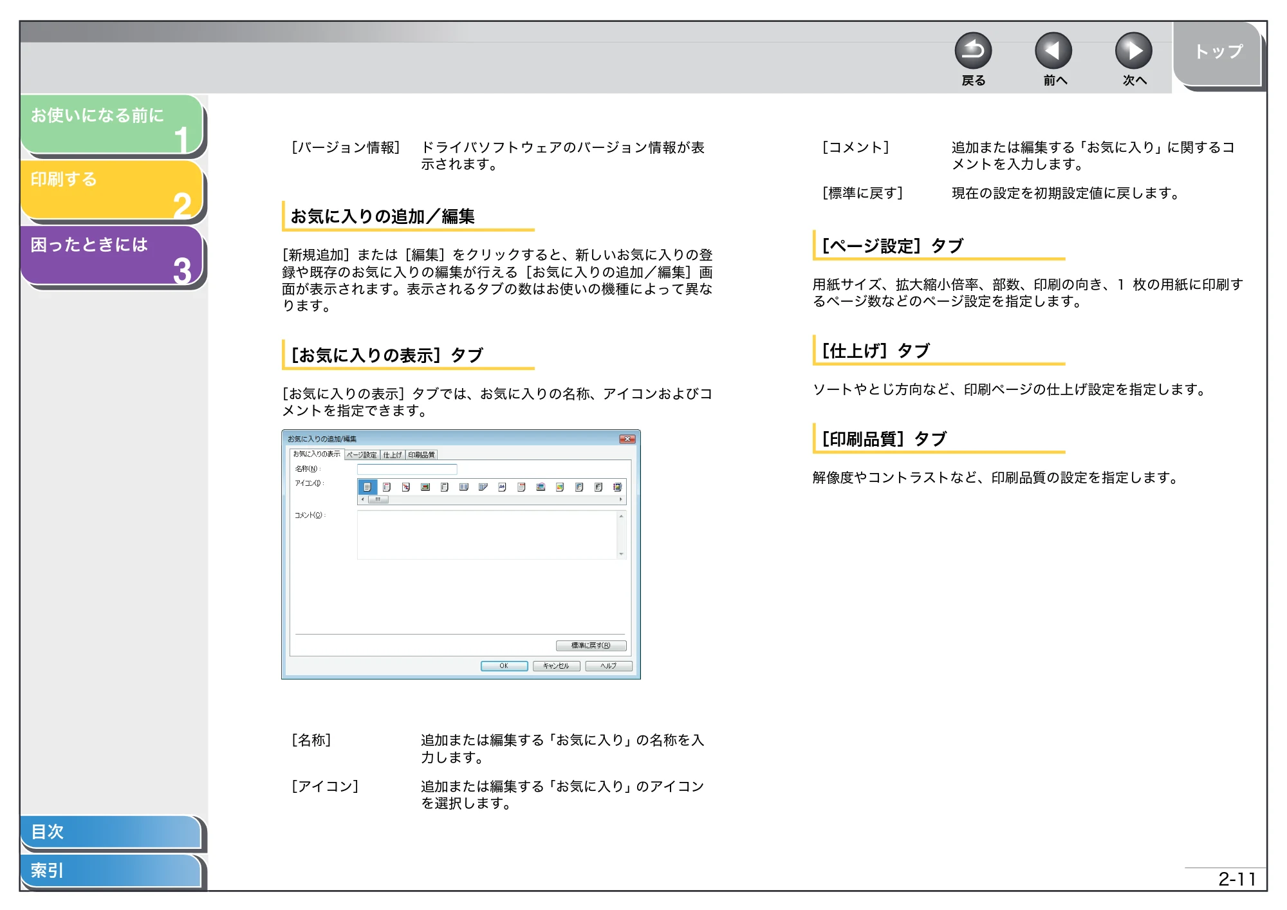Open chapter 2 印刷する
This screenshot has height=910, width=1287.
point(112,189)
